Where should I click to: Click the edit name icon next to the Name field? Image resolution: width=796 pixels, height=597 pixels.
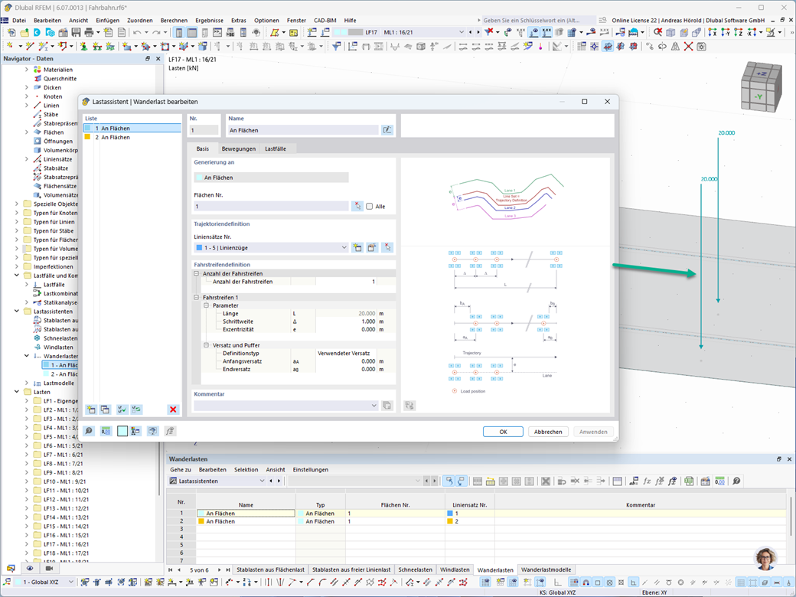[387, 130]
